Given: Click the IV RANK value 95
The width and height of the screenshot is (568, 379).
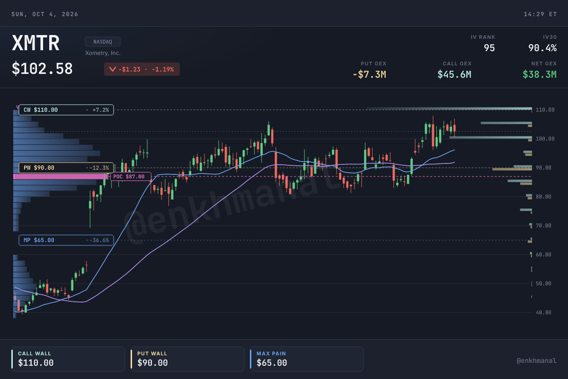Looking at the screenshot, I should pyautogui.click(x=489, y=48).
